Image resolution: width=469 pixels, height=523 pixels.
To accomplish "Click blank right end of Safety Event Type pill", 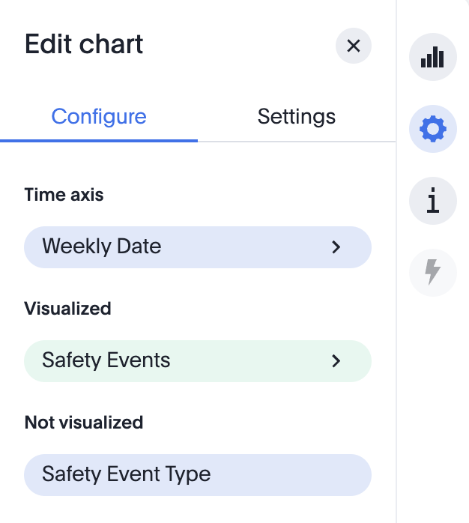I will point(330,474).
